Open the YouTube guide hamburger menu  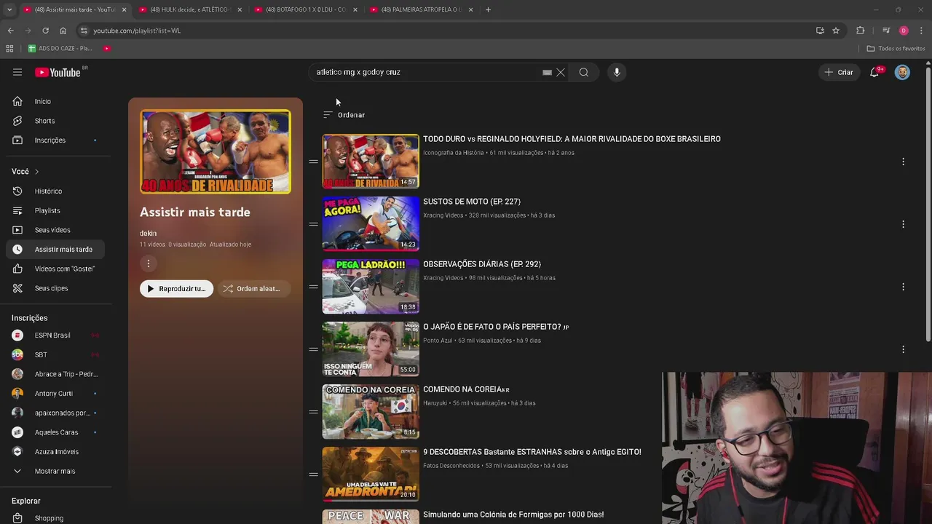17,72
